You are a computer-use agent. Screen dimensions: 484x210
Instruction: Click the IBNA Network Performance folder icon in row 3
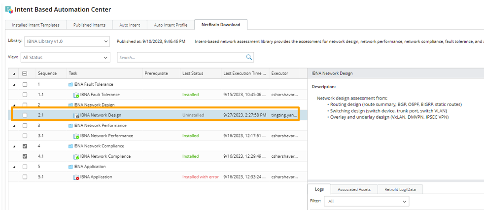70,125
